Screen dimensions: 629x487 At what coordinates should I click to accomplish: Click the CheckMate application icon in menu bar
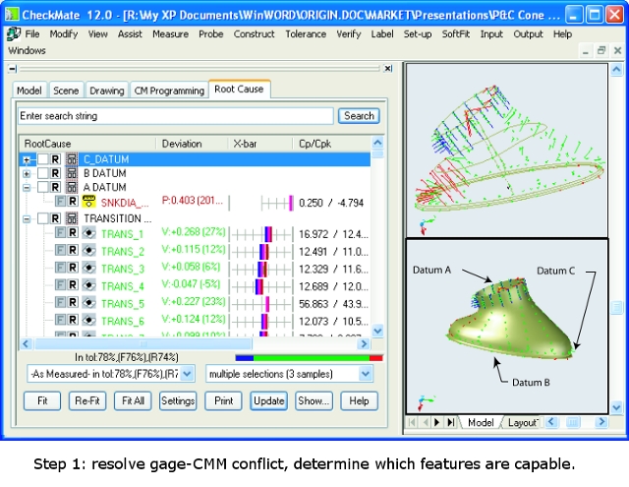[x=13, y=34]
